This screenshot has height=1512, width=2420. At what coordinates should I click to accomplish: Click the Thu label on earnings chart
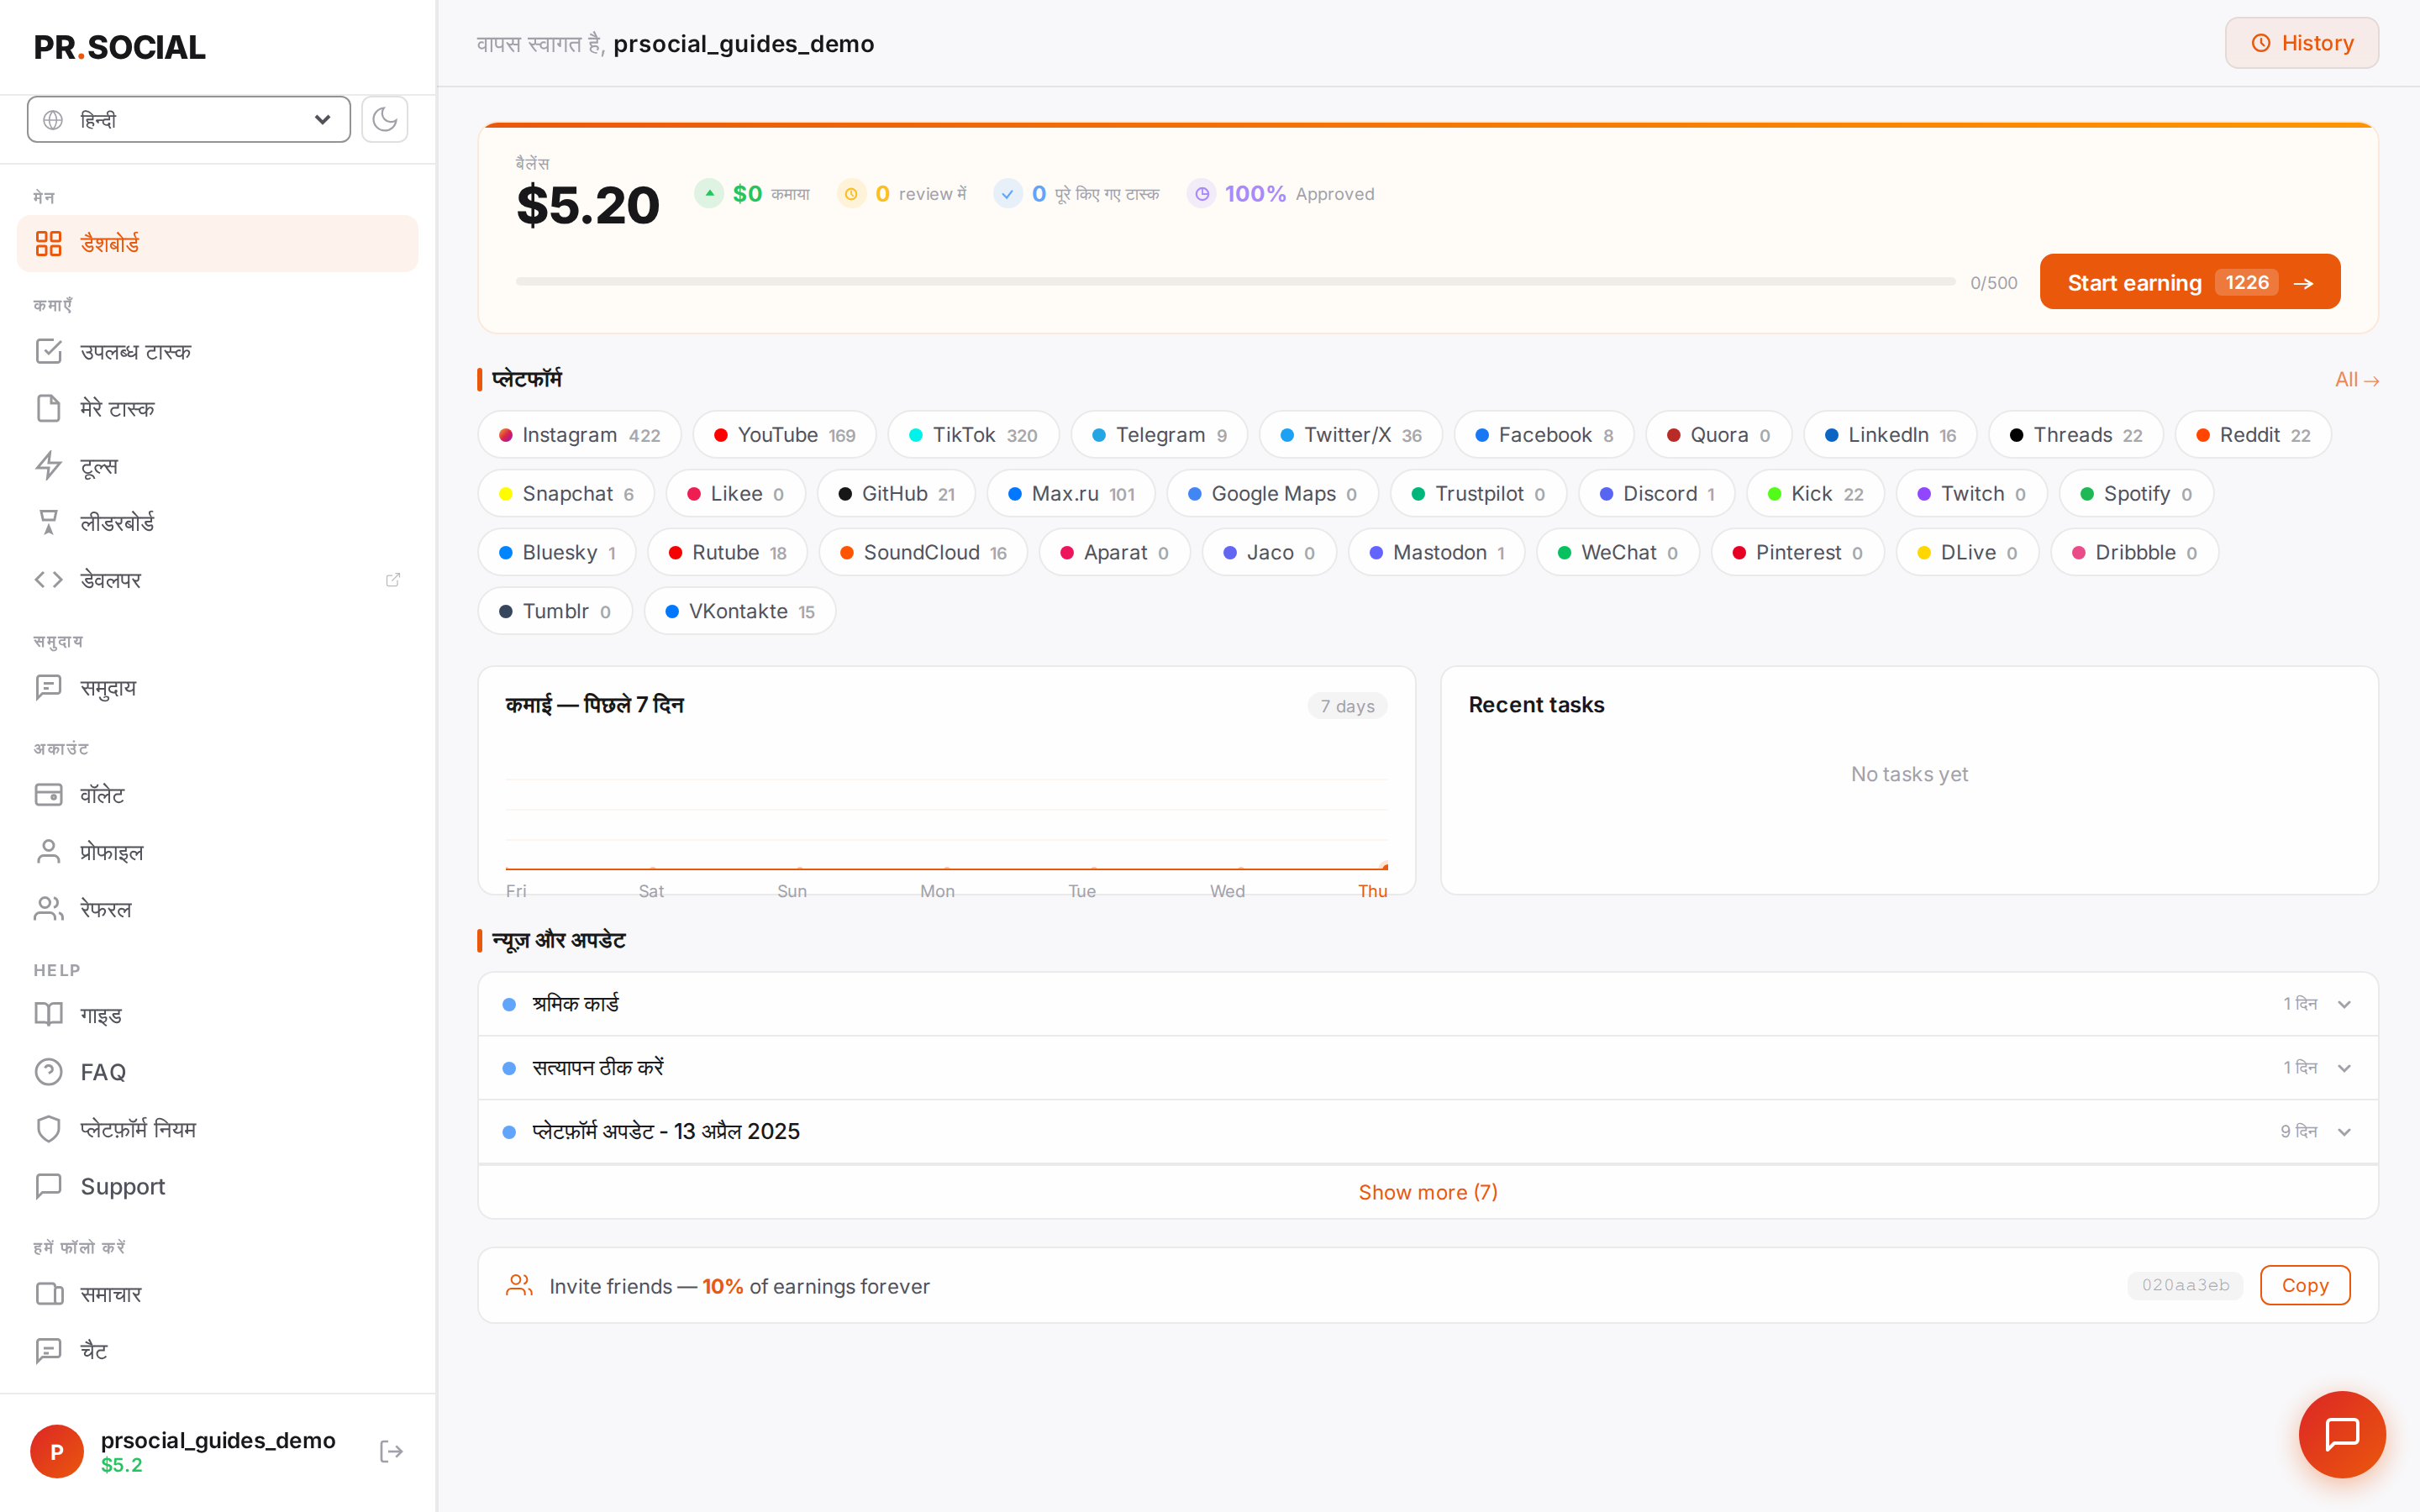1372,891
